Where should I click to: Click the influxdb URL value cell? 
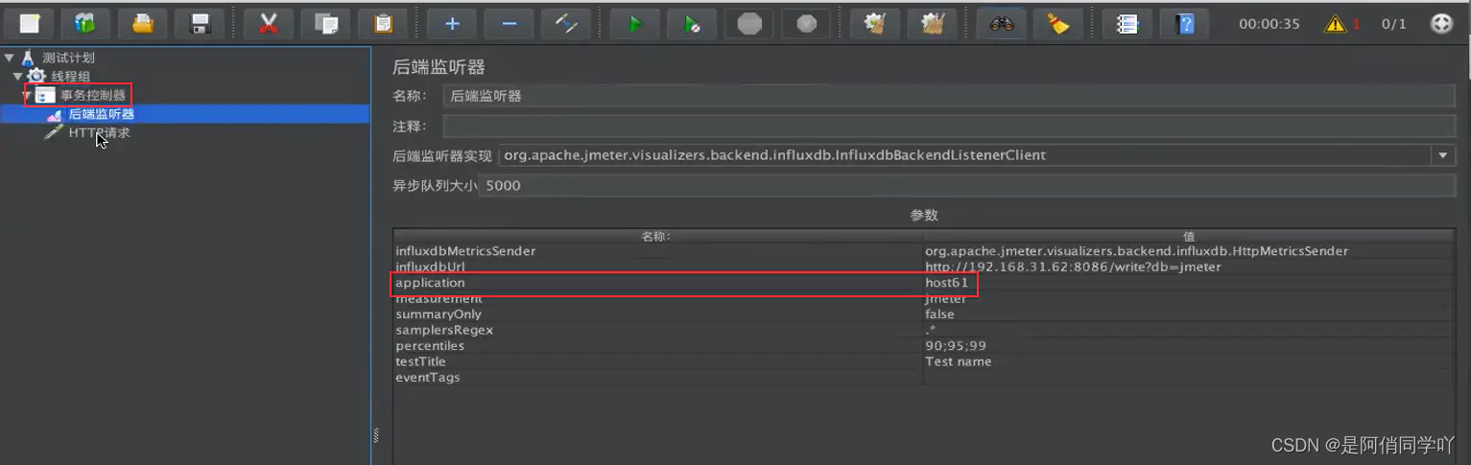(1189, 267)
